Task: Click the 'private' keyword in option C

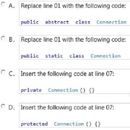Action: point(31,90)
